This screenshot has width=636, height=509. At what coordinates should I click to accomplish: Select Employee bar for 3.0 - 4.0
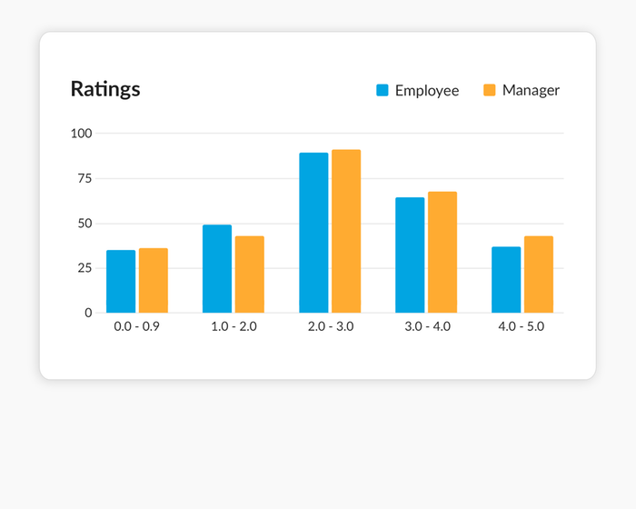(410, 255)
